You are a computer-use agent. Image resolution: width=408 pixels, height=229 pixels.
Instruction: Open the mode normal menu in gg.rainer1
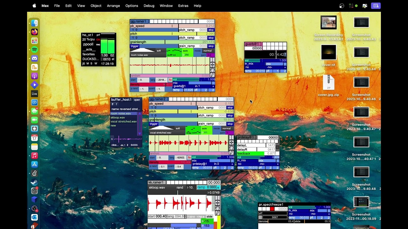pos(208,51)
